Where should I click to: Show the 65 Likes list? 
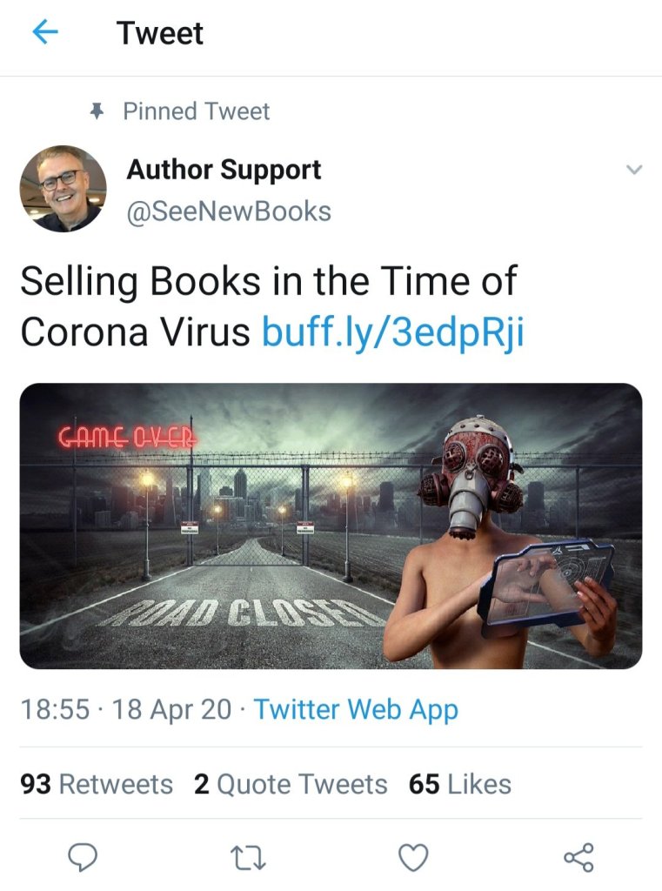(459, 784)
